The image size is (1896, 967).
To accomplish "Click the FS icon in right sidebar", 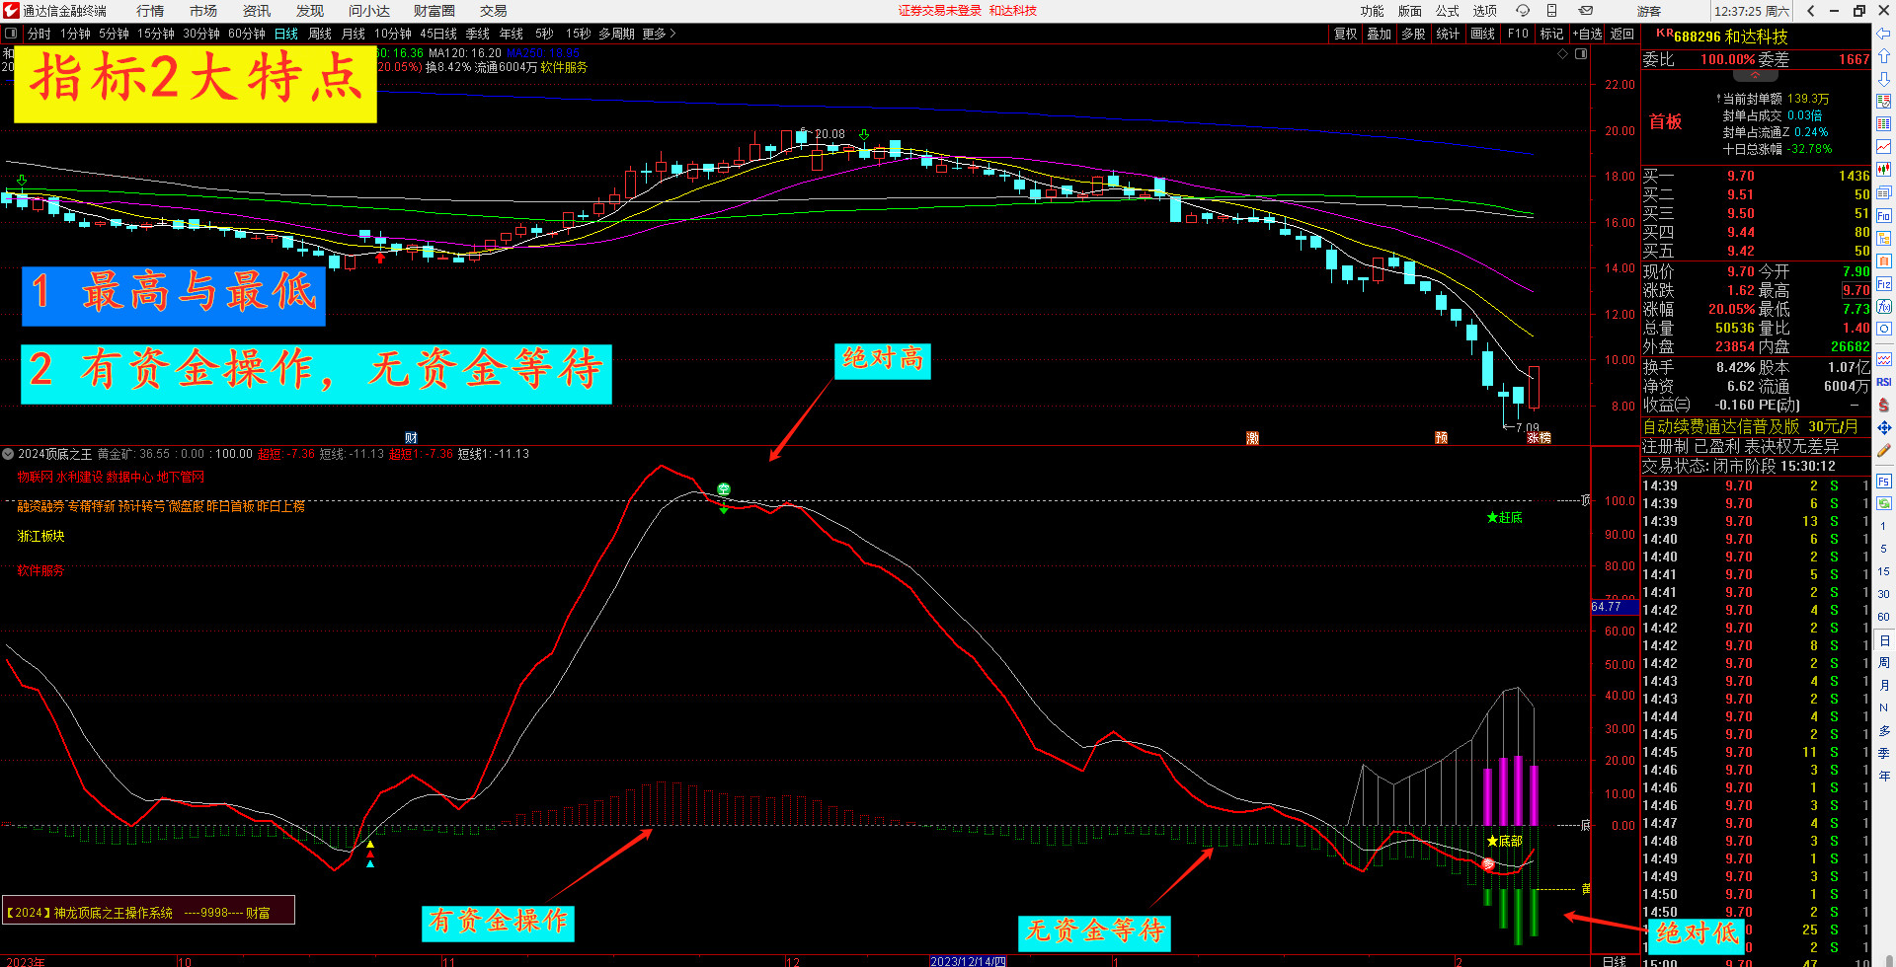I will pyautogui.click(x=1883, y=482).
